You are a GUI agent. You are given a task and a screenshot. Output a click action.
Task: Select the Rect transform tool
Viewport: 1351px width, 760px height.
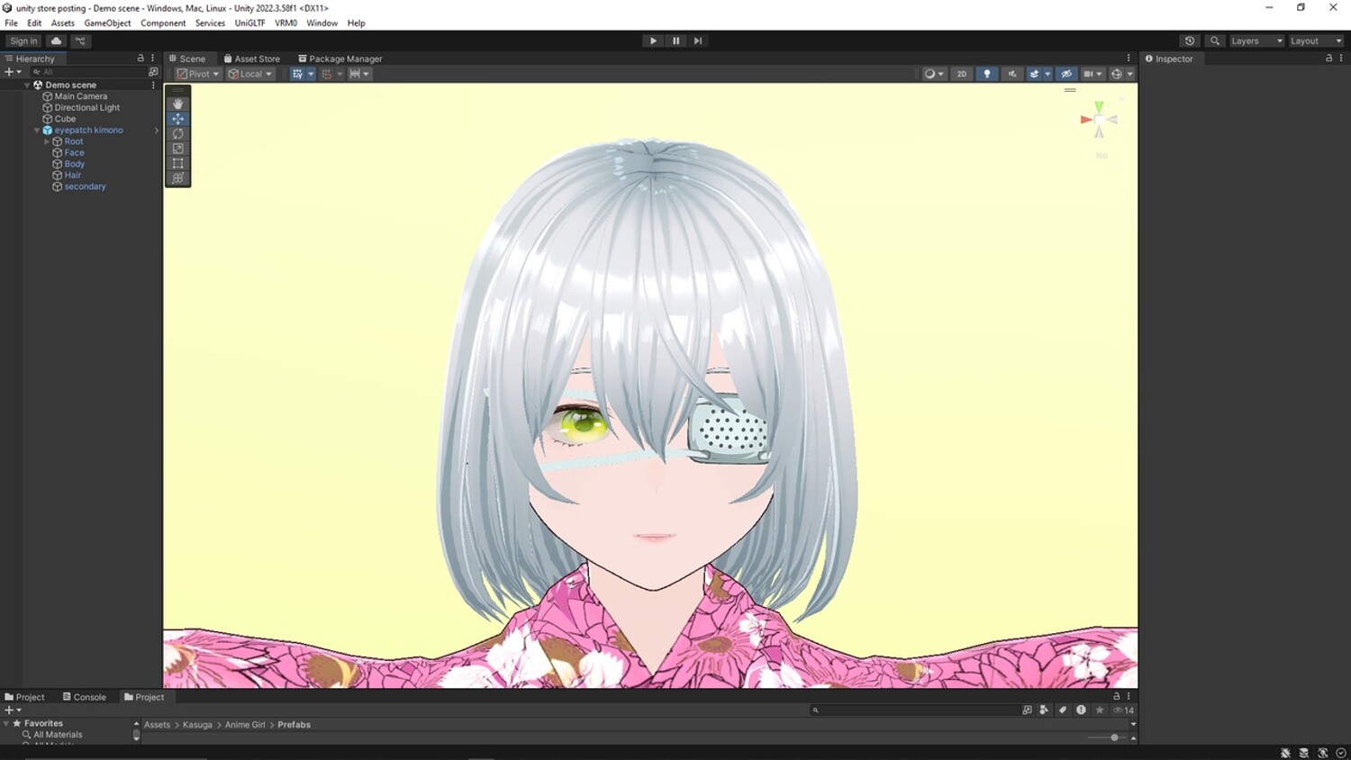click(177, 163)
